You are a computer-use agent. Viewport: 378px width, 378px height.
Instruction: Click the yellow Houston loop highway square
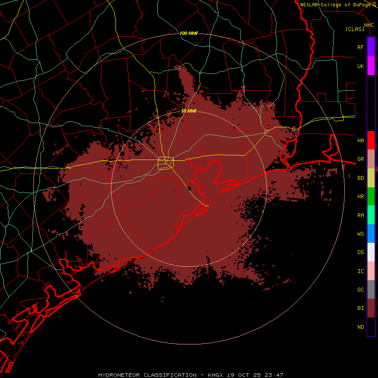click(166, 163)
